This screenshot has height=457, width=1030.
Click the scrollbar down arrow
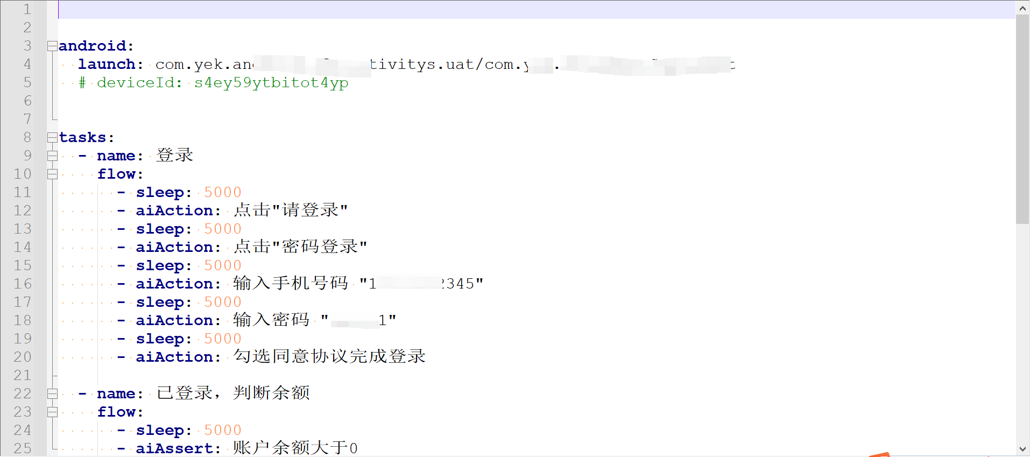click(x=1022, y=449)
